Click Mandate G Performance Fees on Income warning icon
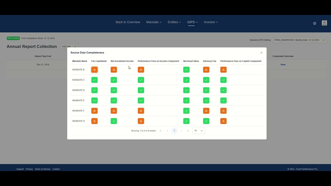 click(x=141, y=121)
